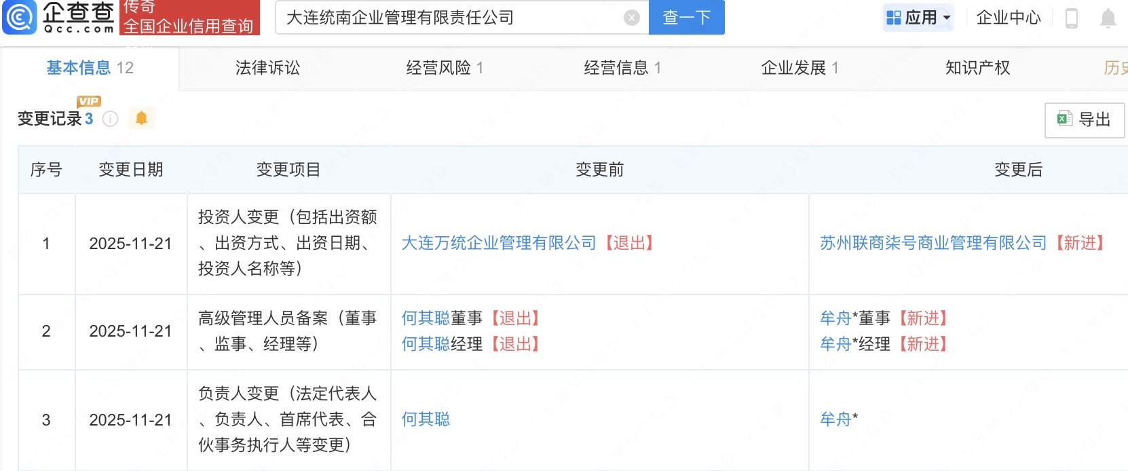Click 何其聪 link in row 3
The image size is (1128, 471).
pos(426,419)
